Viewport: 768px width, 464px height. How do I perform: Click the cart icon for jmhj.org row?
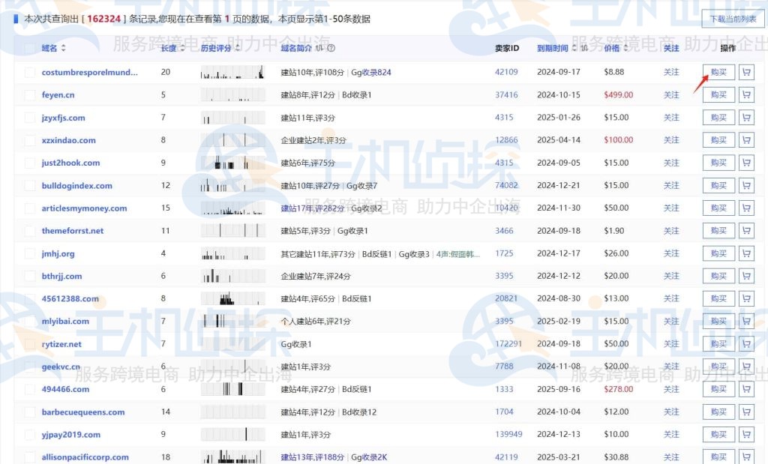tap(746, 253)
